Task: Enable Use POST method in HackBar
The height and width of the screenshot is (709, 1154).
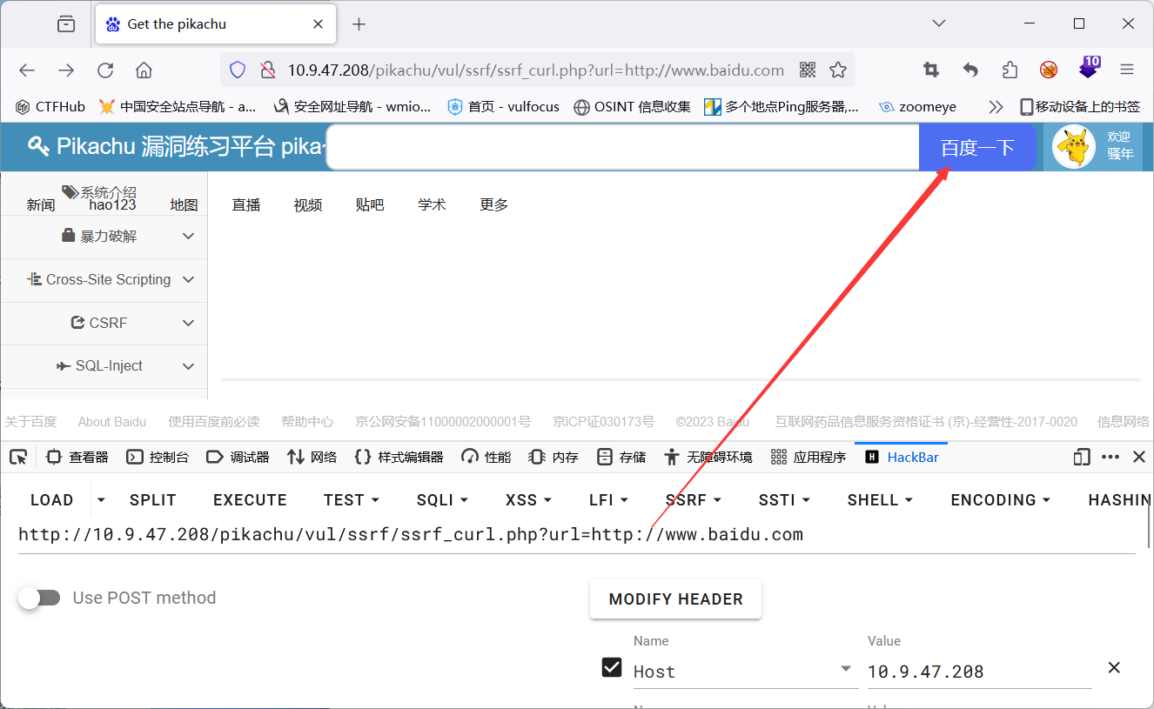Action: [39, 598]
